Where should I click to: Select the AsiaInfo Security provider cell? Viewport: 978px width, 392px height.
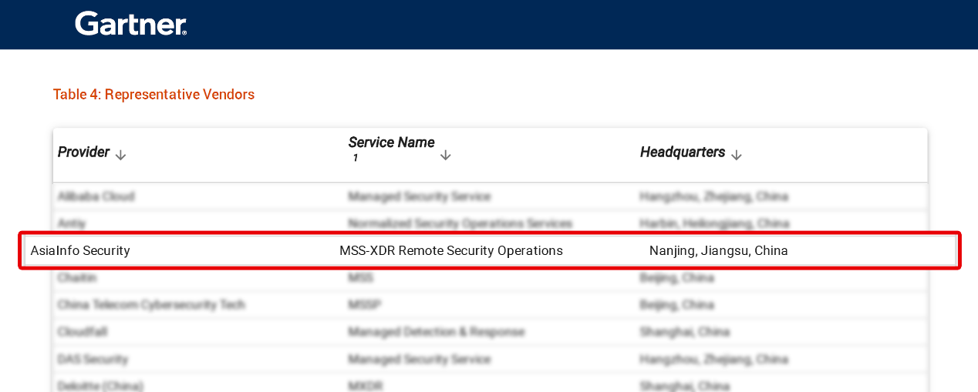(x=80, y=251)
